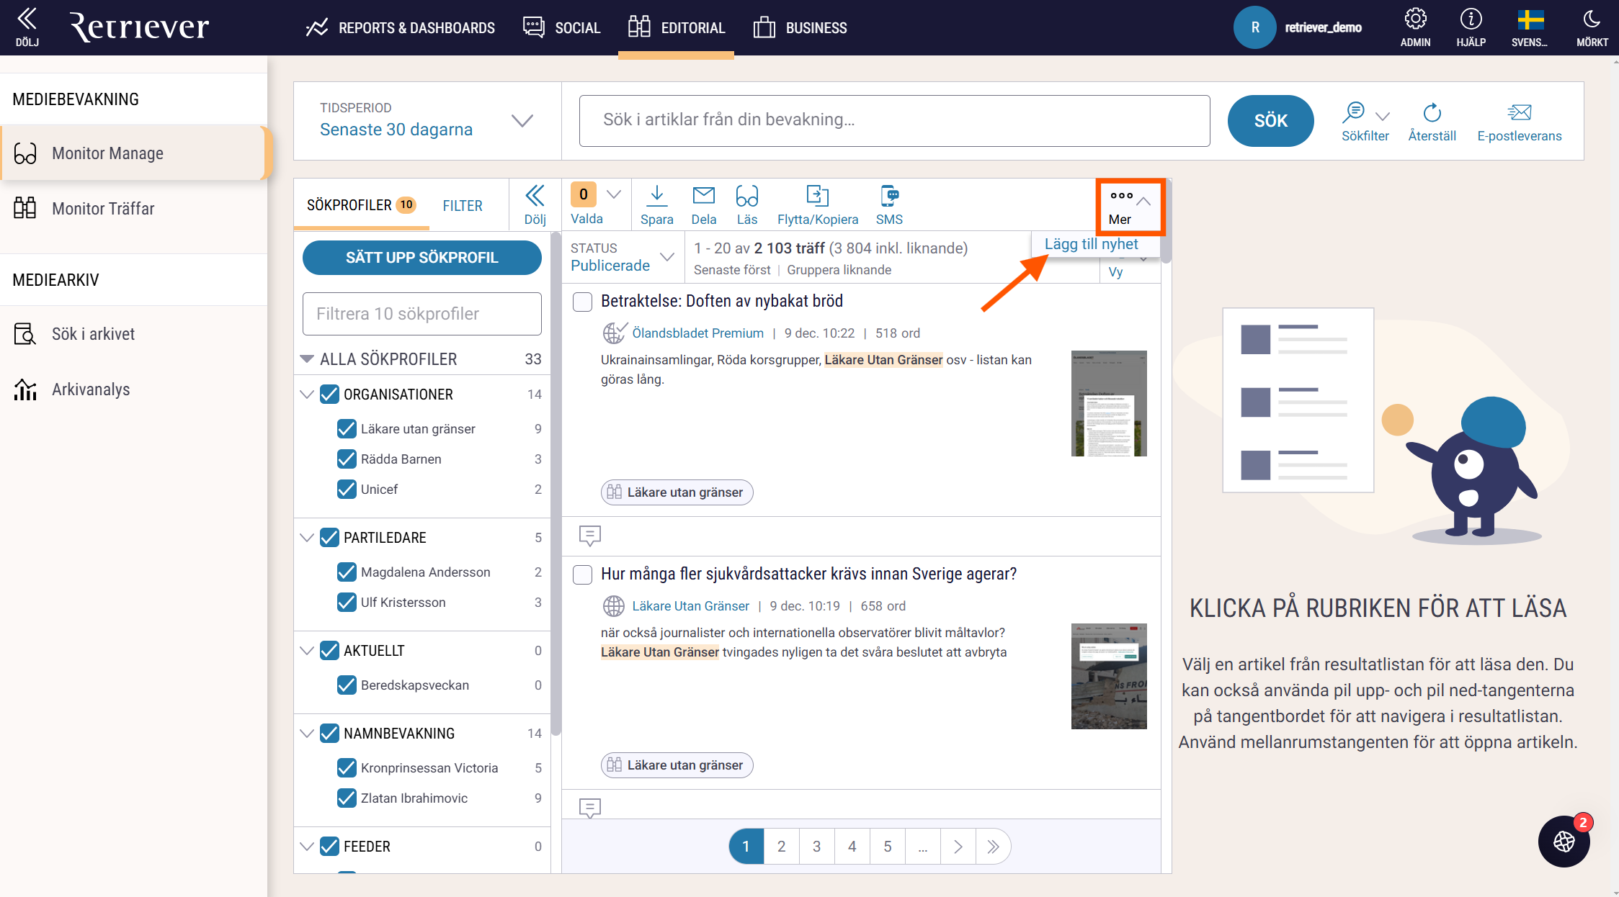This screenshot has width=1619, height=897.
Task: Uncheck Rädda Barnen profile checkbox
Action: 347,459
